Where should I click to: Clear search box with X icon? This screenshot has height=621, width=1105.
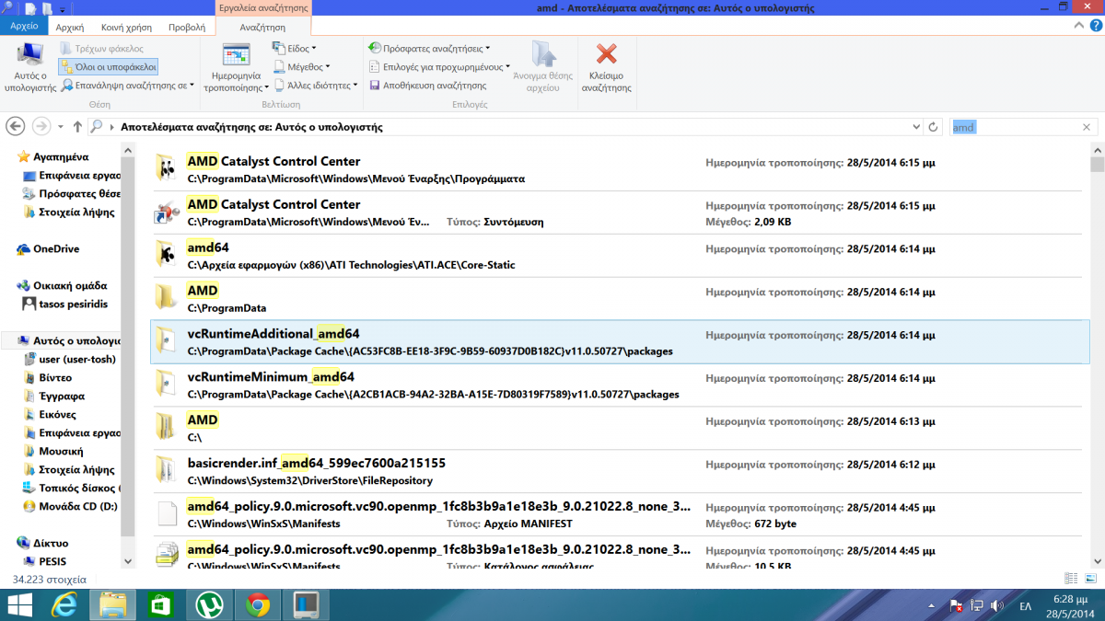click(x=1087, y=128)
